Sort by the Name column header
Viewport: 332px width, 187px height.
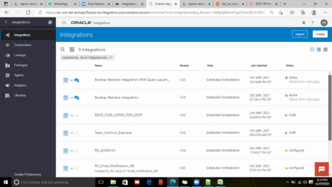(x=98, y=65)
